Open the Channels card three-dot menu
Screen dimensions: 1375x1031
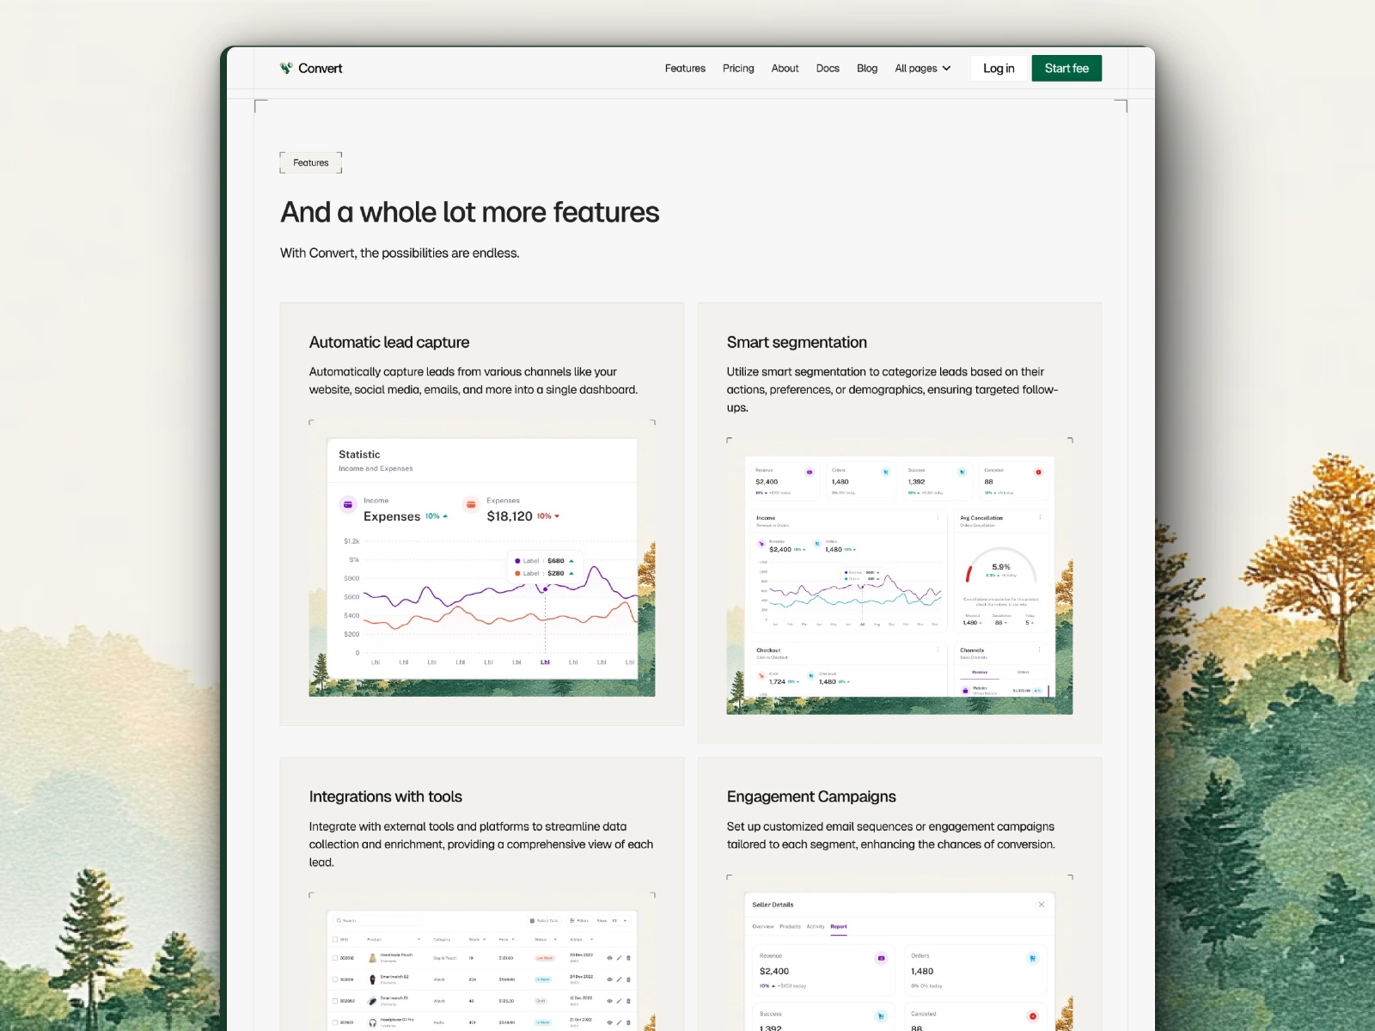1040,650
